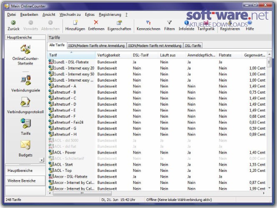
Task: Click the Kennzeichnen flag icon
Action: [148, 22]
